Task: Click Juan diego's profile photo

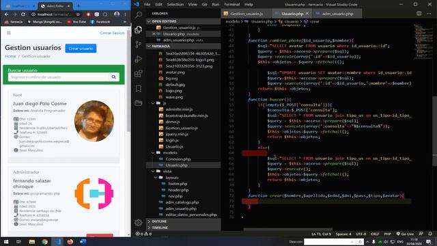Action: click(94, 121)
